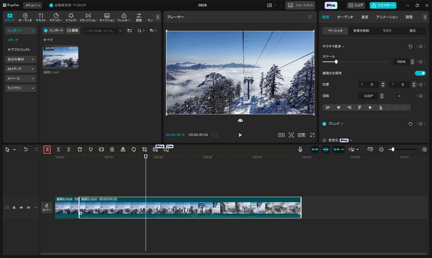Open the Filters panel
Image resolution: width=432 pixels, height=258 pixels.
coord(124,17)
